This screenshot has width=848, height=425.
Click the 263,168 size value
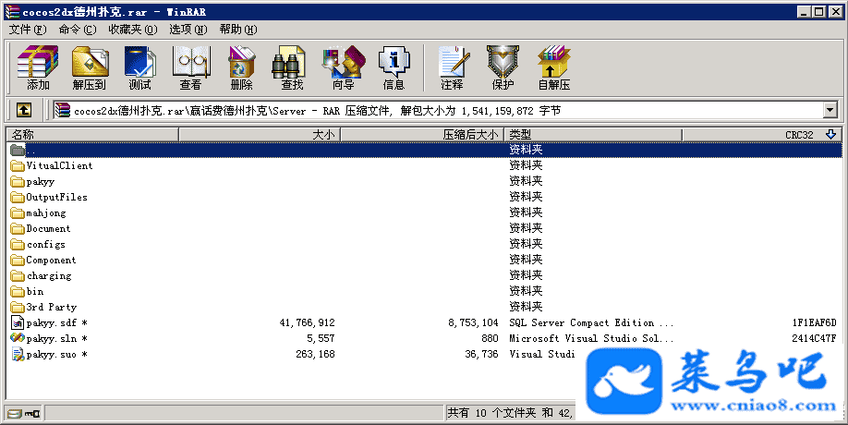(x=315, y=354)
